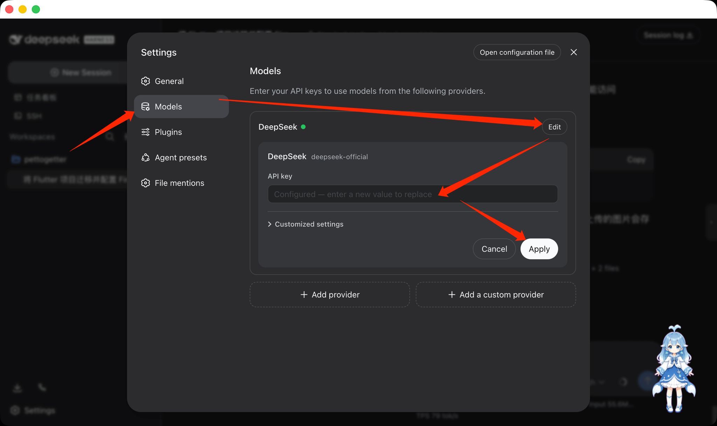Viewport: 717px width, 426px height.
Task: Click the download icon in the sidebar footer
Action: pos(17,388)
